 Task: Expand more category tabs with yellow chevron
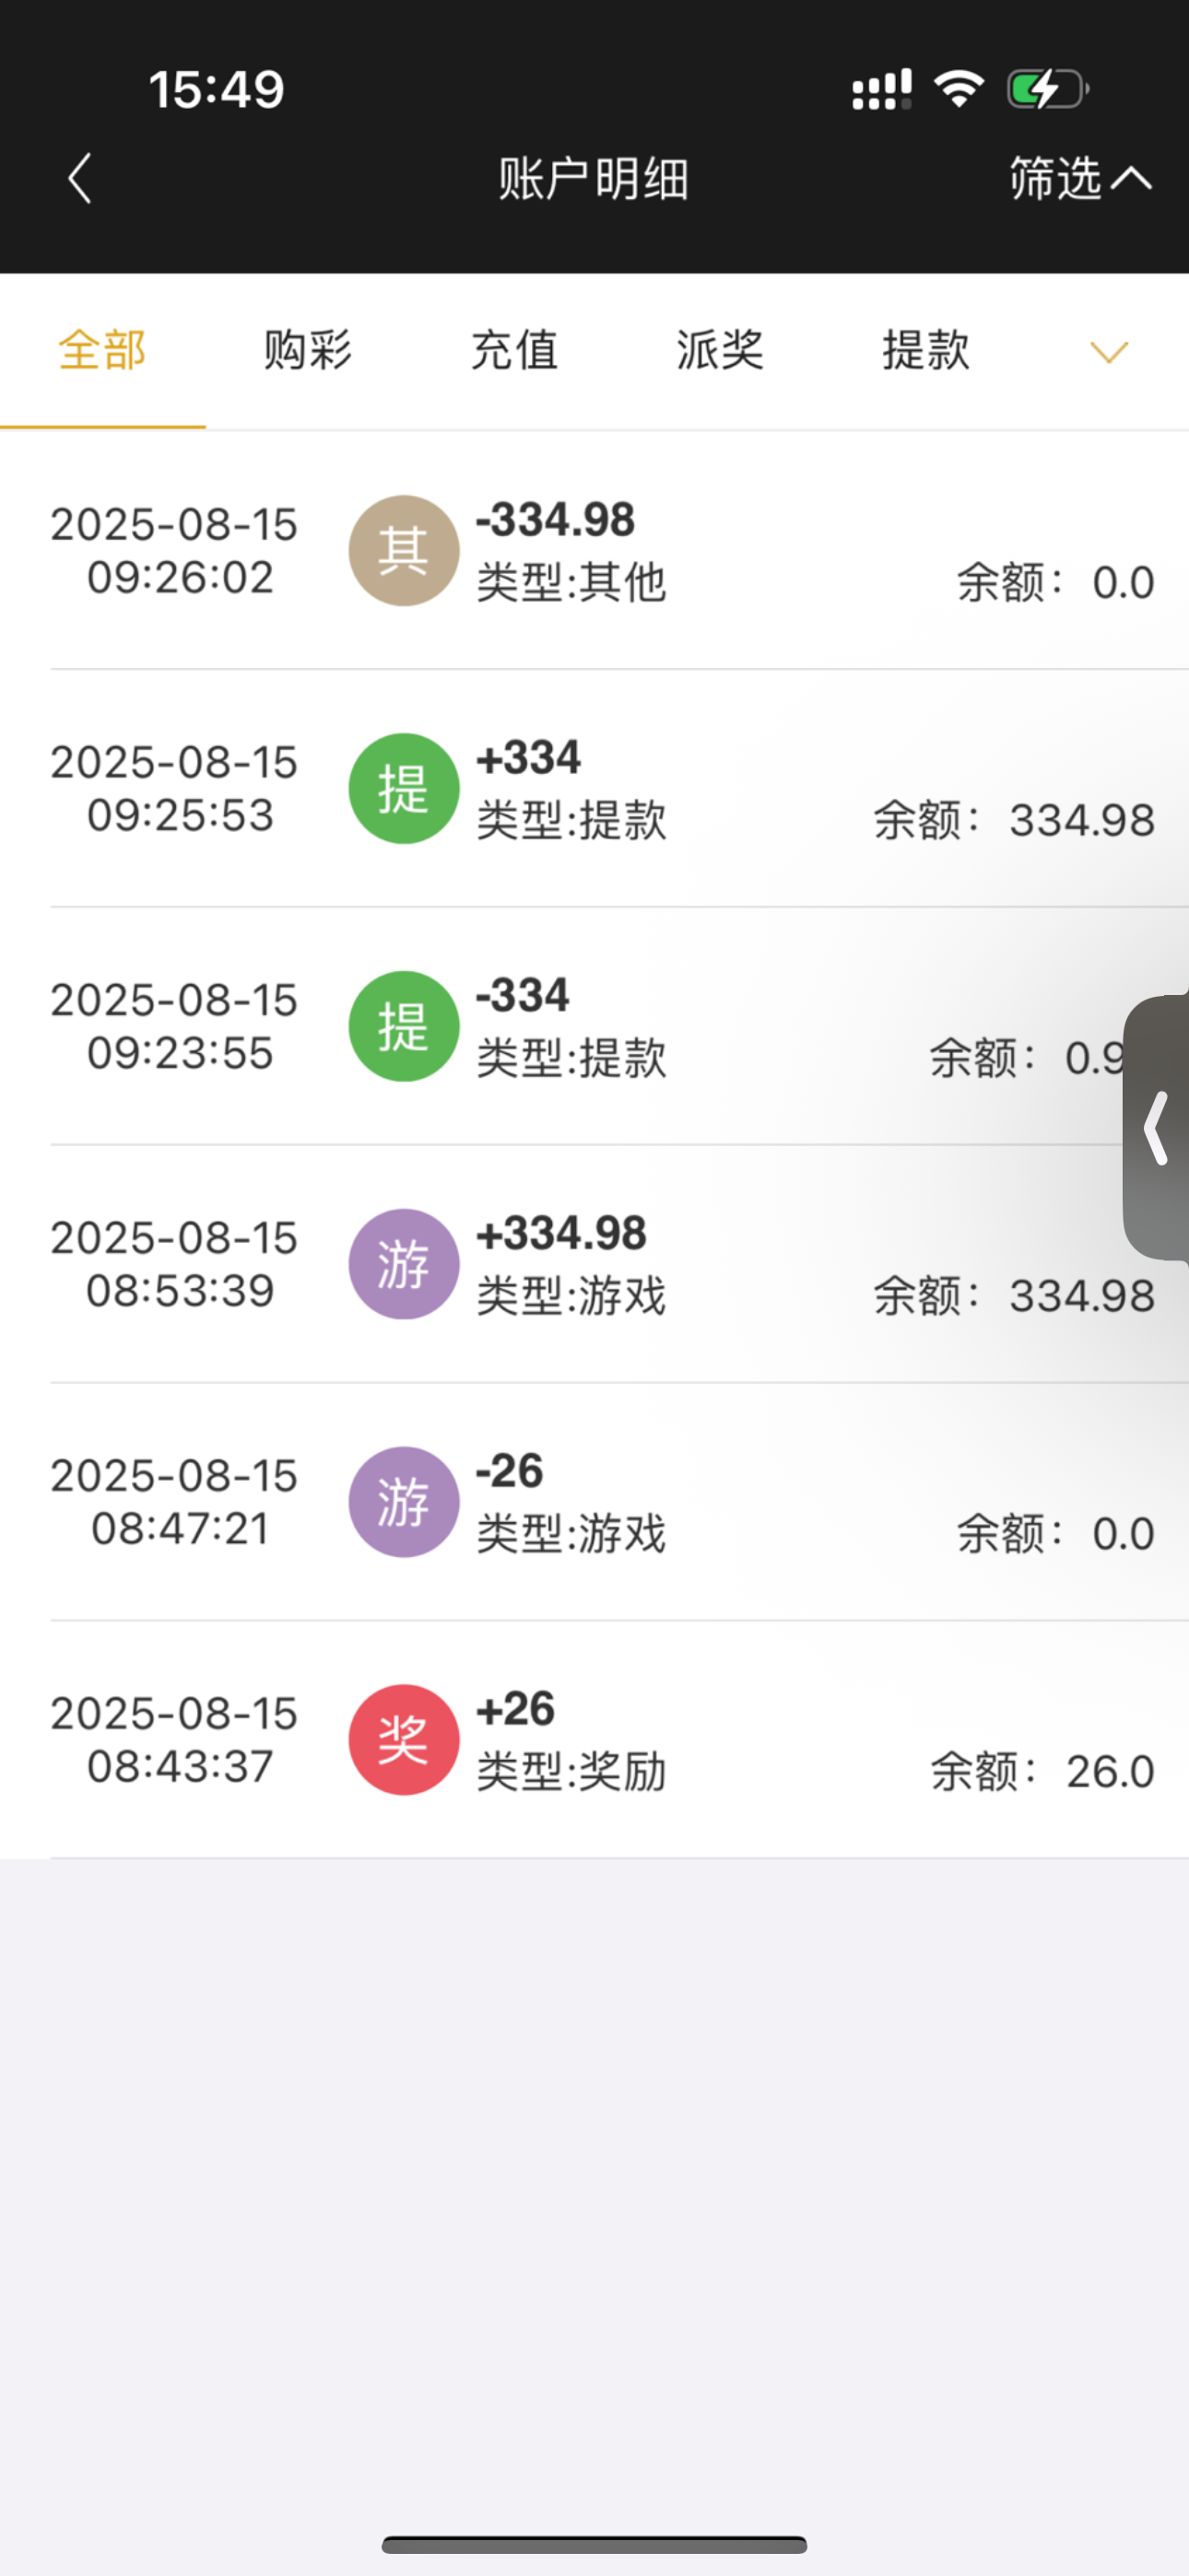point(1109,352)
